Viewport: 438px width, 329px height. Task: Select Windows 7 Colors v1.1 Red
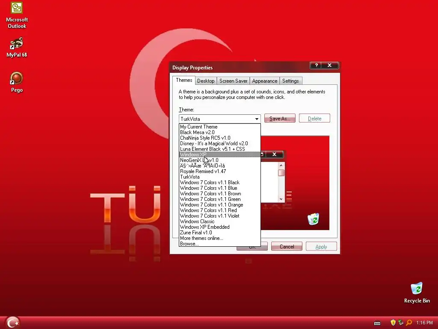coord(219,210)
